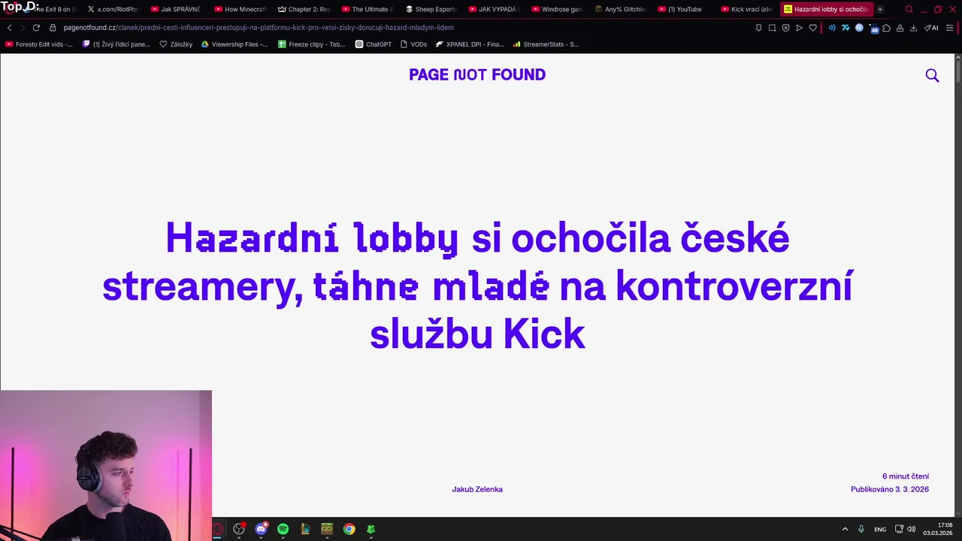Viewport: 962px width, 541px height.
Task: Switch to the Sheep Esports tab
Action: click(x=431, y=9)
